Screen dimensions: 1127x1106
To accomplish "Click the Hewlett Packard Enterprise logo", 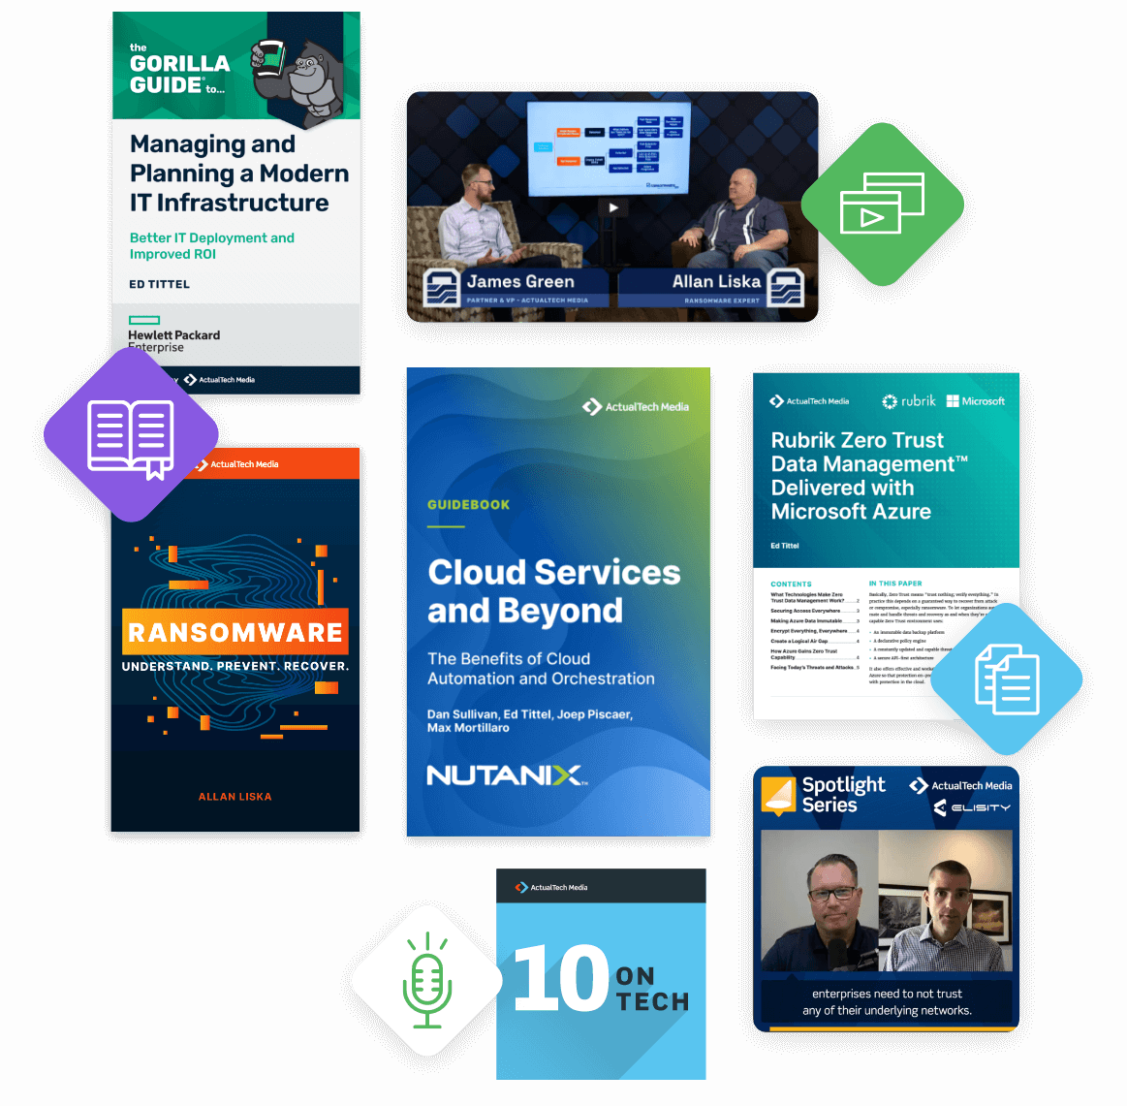I will tap(173, 334).
